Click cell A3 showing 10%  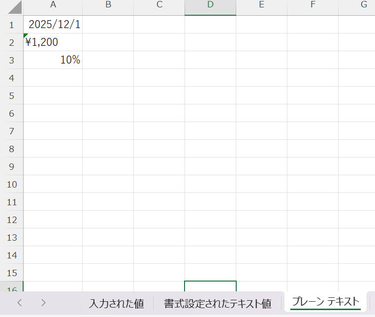(53, 60)
